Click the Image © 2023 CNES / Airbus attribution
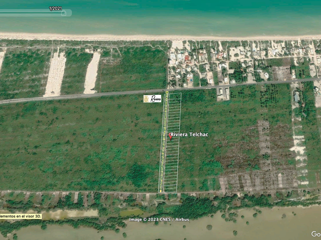Viewport: 321px width, 240px height. click(159, 219)
